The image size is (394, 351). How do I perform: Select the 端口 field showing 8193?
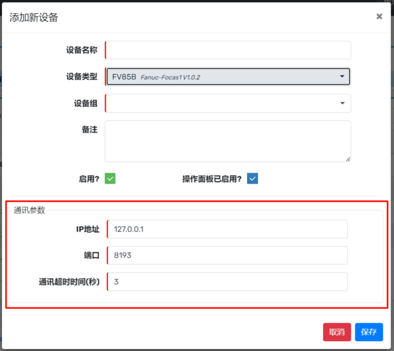point(227,255)
